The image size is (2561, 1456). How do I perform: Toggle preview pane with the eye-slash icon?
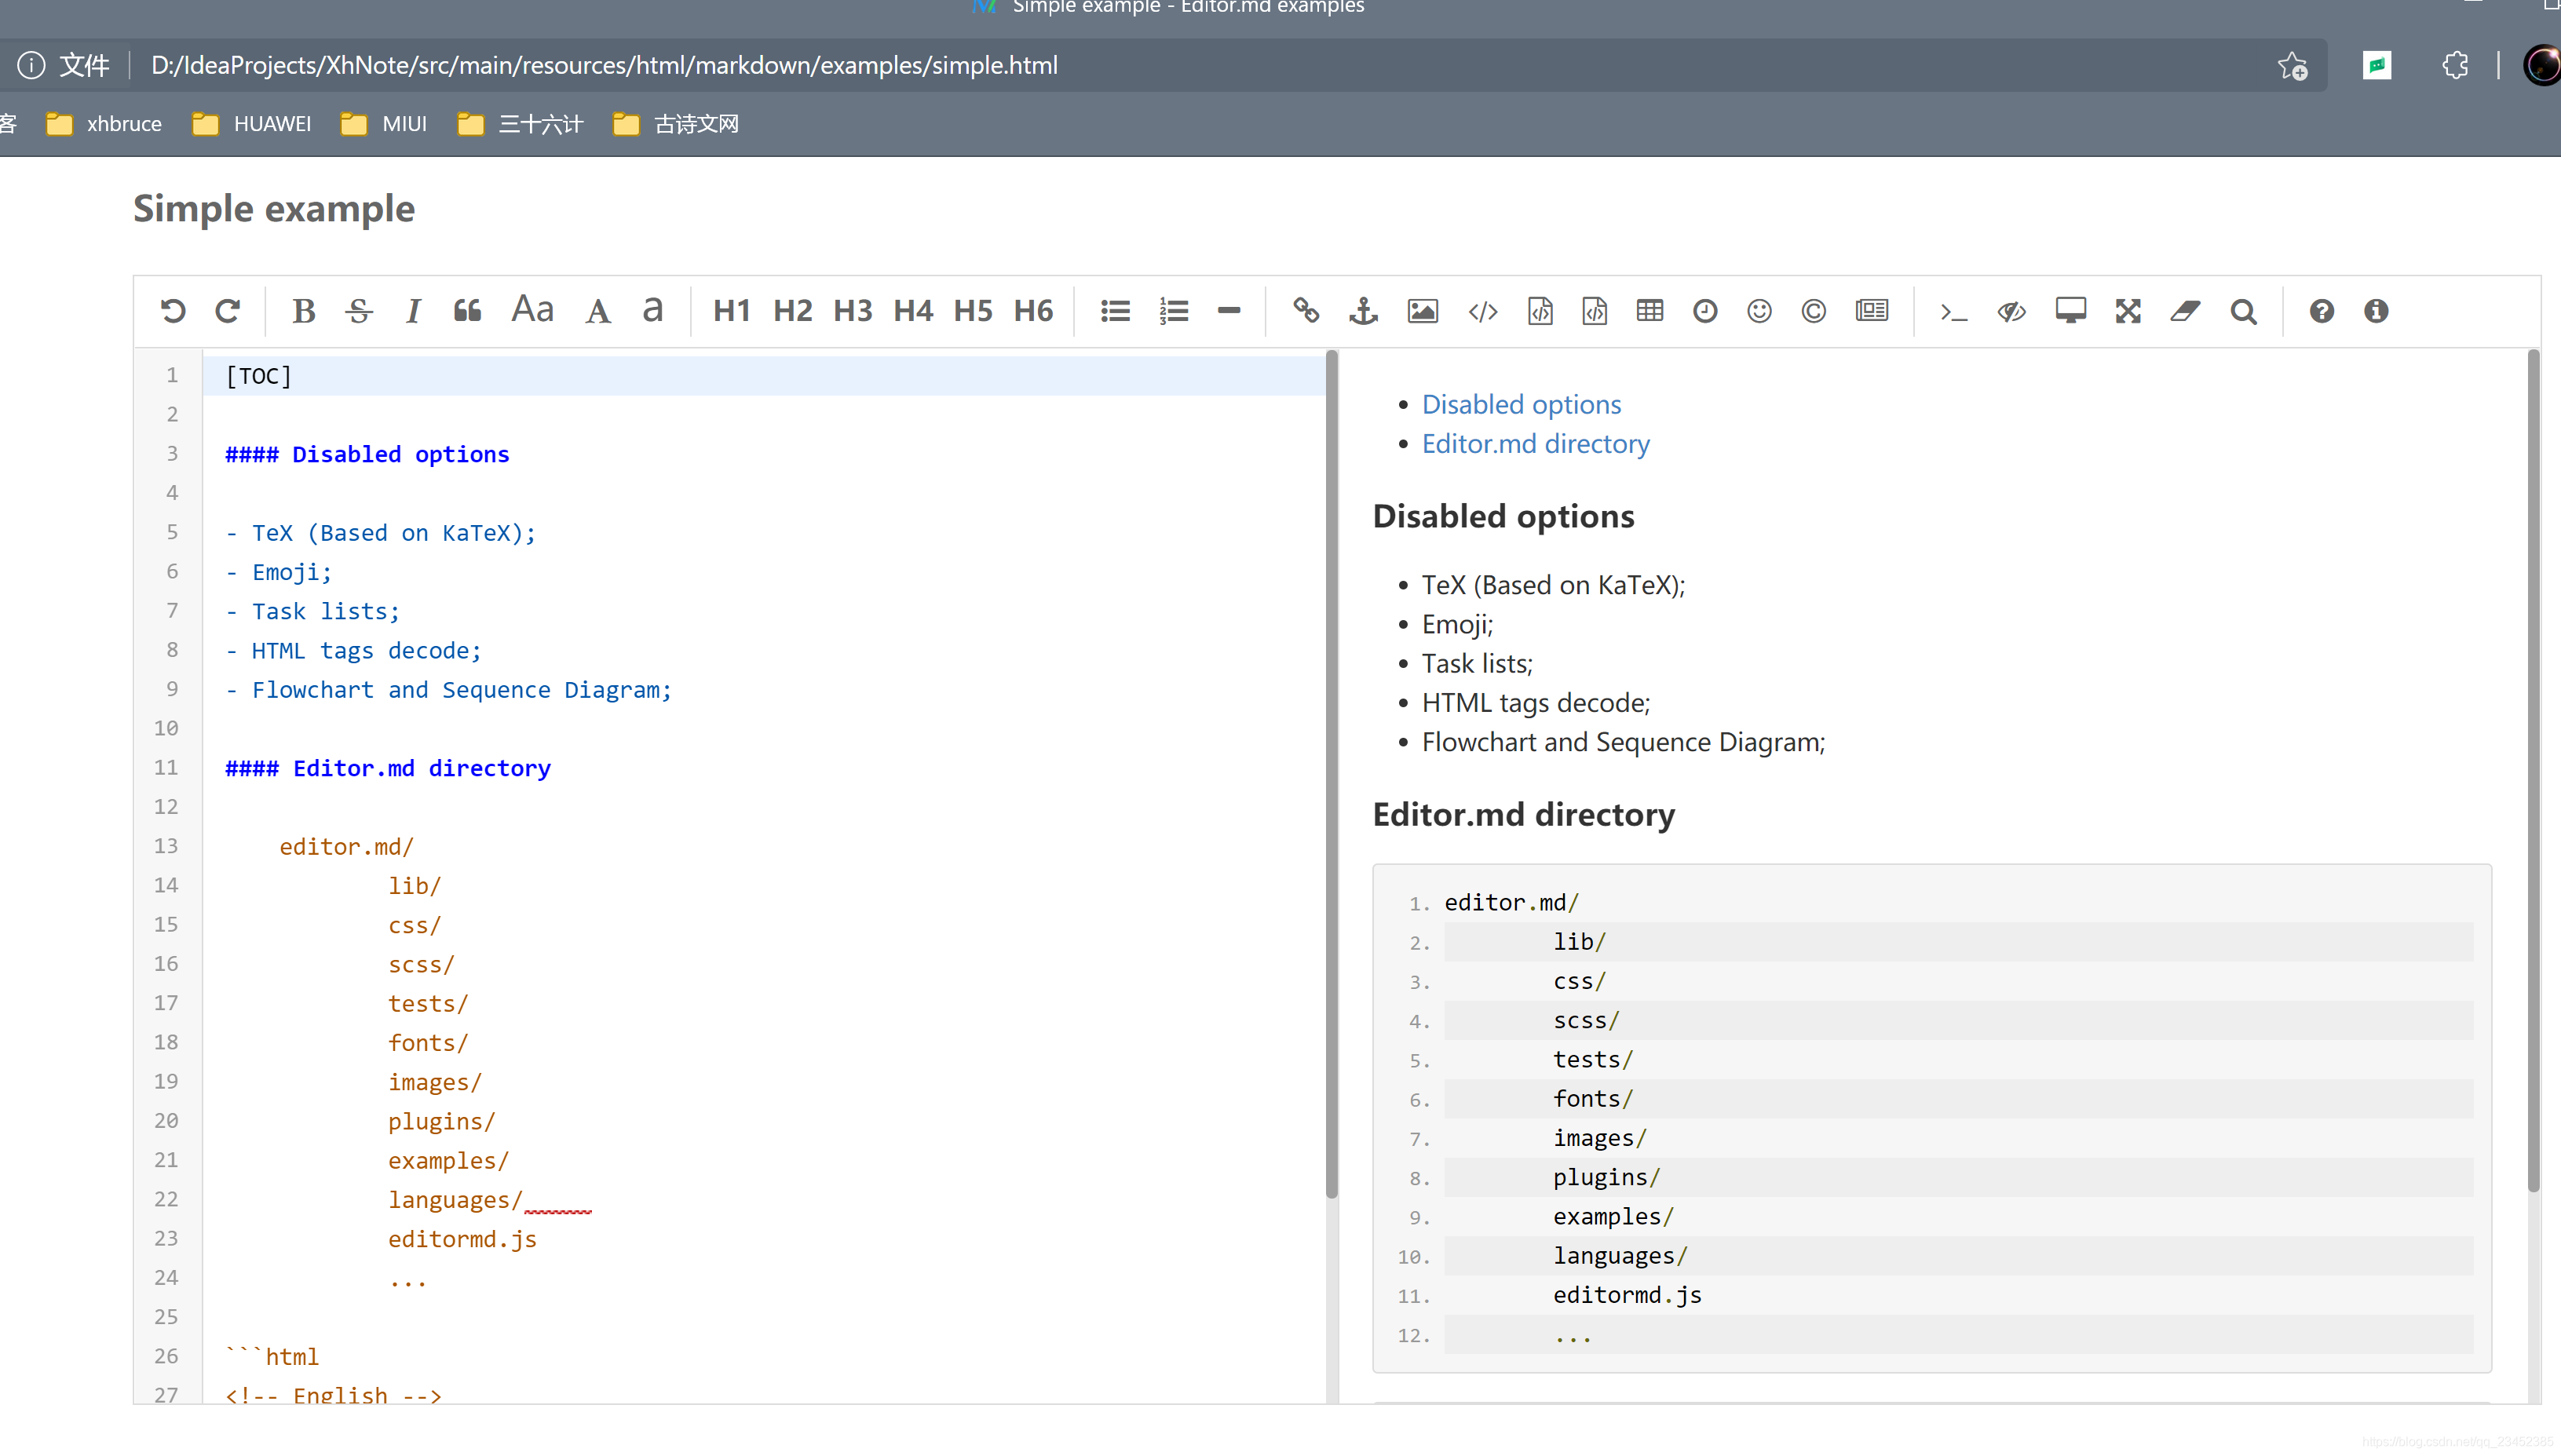click(2011, 311)
